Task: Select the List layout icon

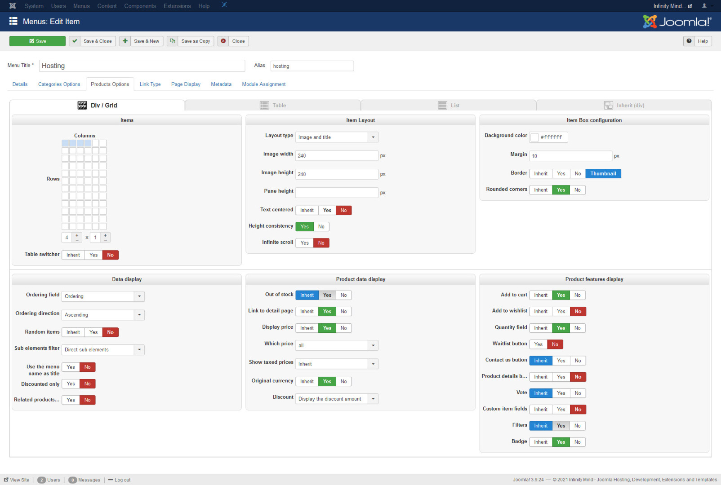Action: (442, 106)
